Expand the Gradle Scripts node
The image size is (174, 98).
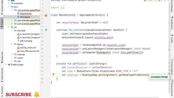(x=6, y=65)
